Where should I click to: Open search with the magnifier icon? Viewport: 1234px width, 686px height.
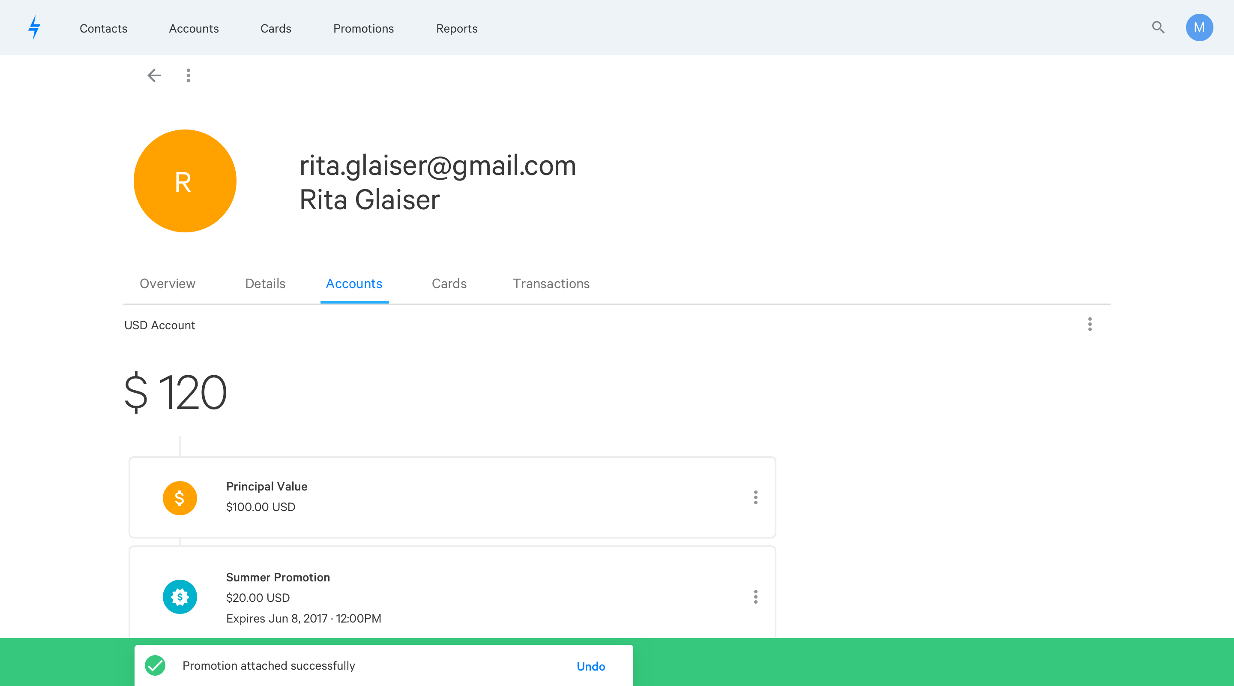pyautogui.click(x=1158, y=27)
